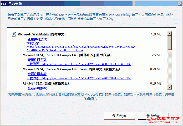Select the 0.79 MB size value
Image resolution: width=183 pixels, height=126 pixels.
point(156,69)
